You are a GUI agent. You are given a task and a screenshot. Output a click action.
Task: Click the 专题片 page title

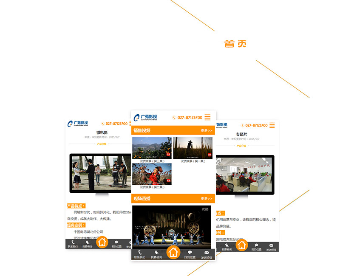tap(241, 134)
